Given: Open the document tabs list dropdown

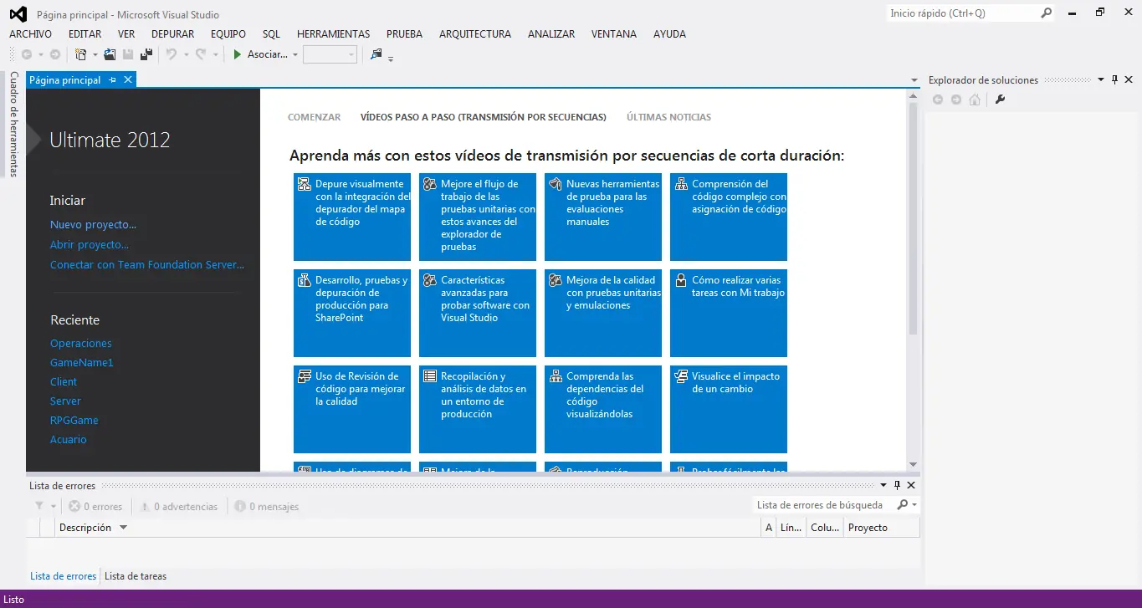Looking at the screenshot, I should 914,80.
